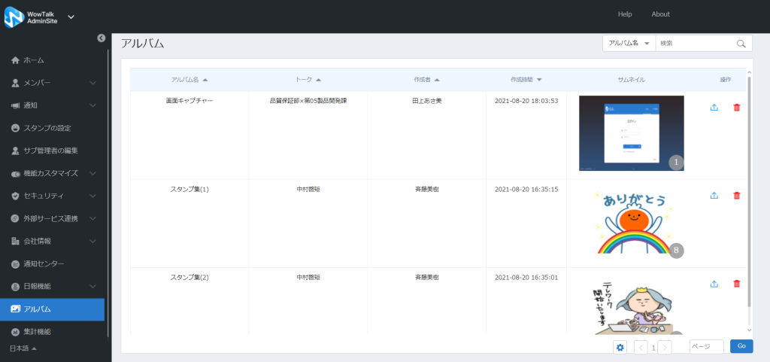Collapse the sidebar with the arrow icon
Image resolution: width=770 pixels, height=362 pixels.
point(102,38)
